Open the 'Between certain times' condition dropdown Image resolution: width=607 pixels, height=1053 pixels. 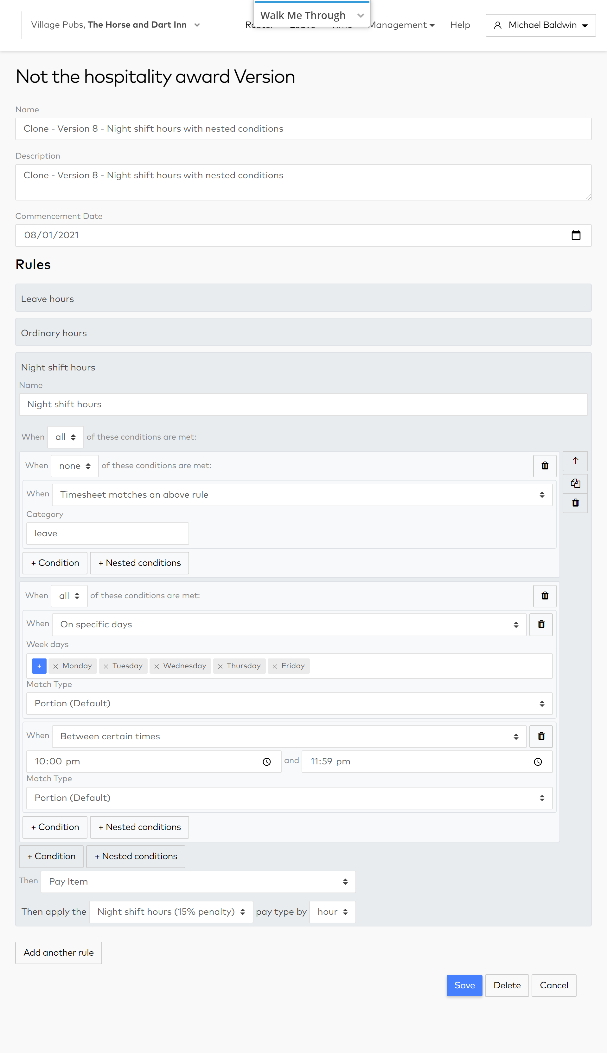(289, 737)
